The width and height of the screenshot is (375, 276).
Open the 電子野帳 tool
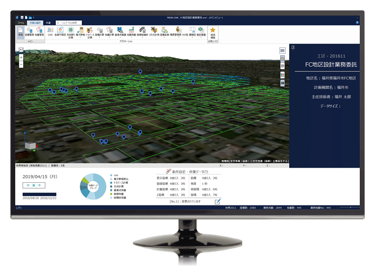pos(80,32)
